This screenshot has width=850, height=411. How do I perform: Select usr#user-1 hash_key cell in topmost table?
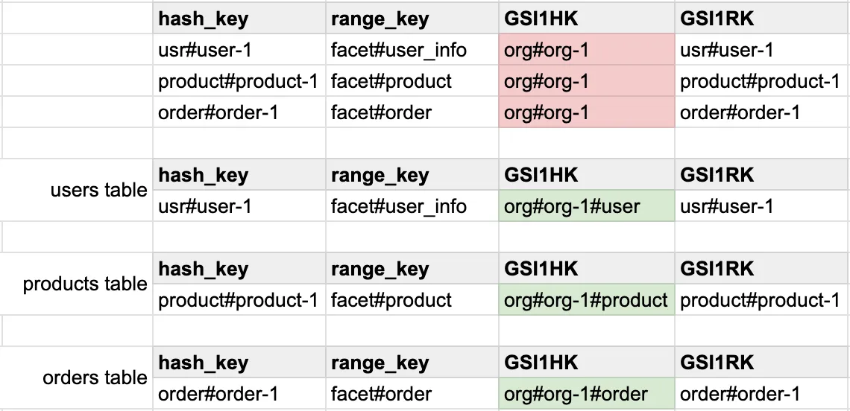[239, 50]
